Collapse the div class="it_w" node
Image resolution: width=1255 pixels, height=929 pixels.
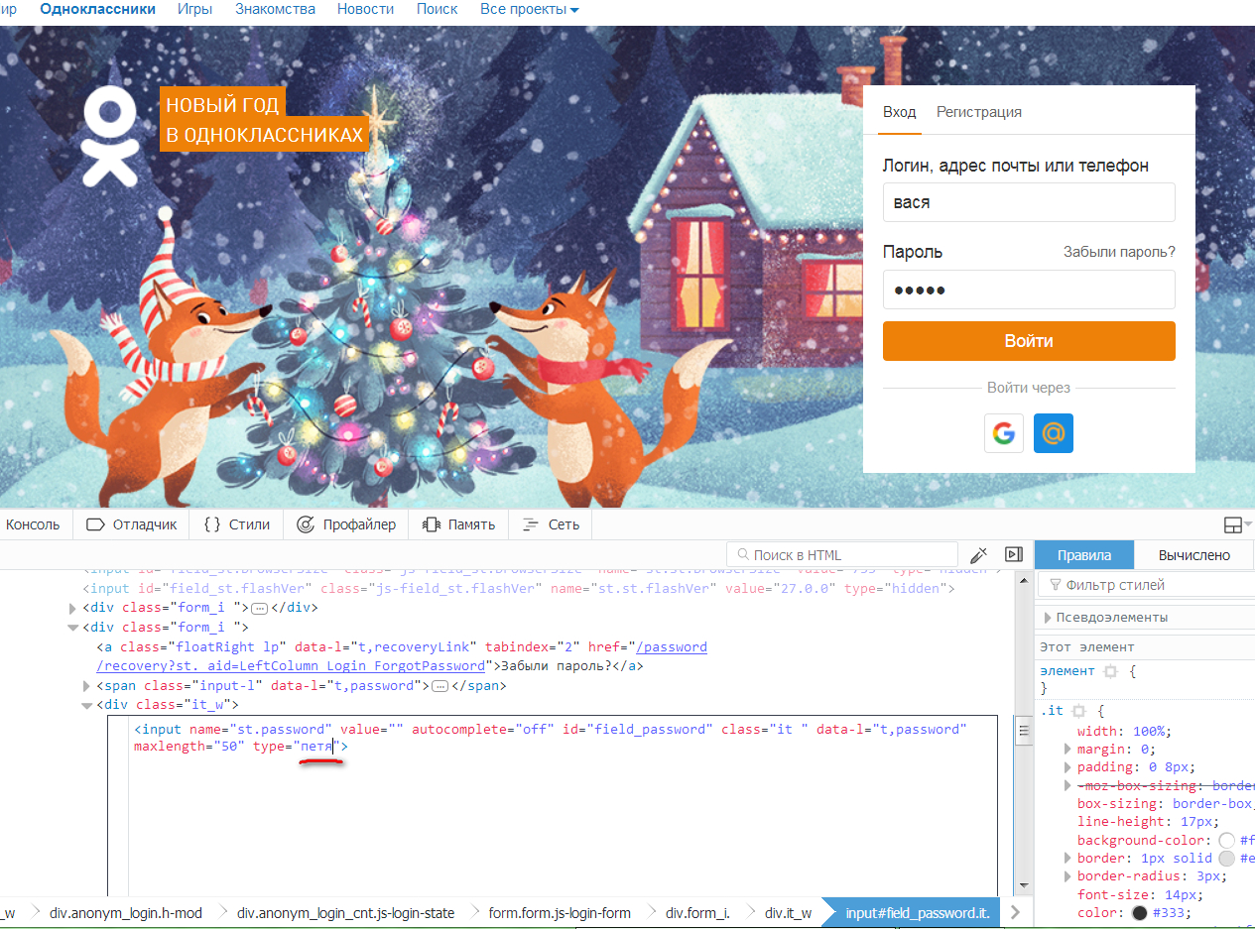click(x=86, y=705)
